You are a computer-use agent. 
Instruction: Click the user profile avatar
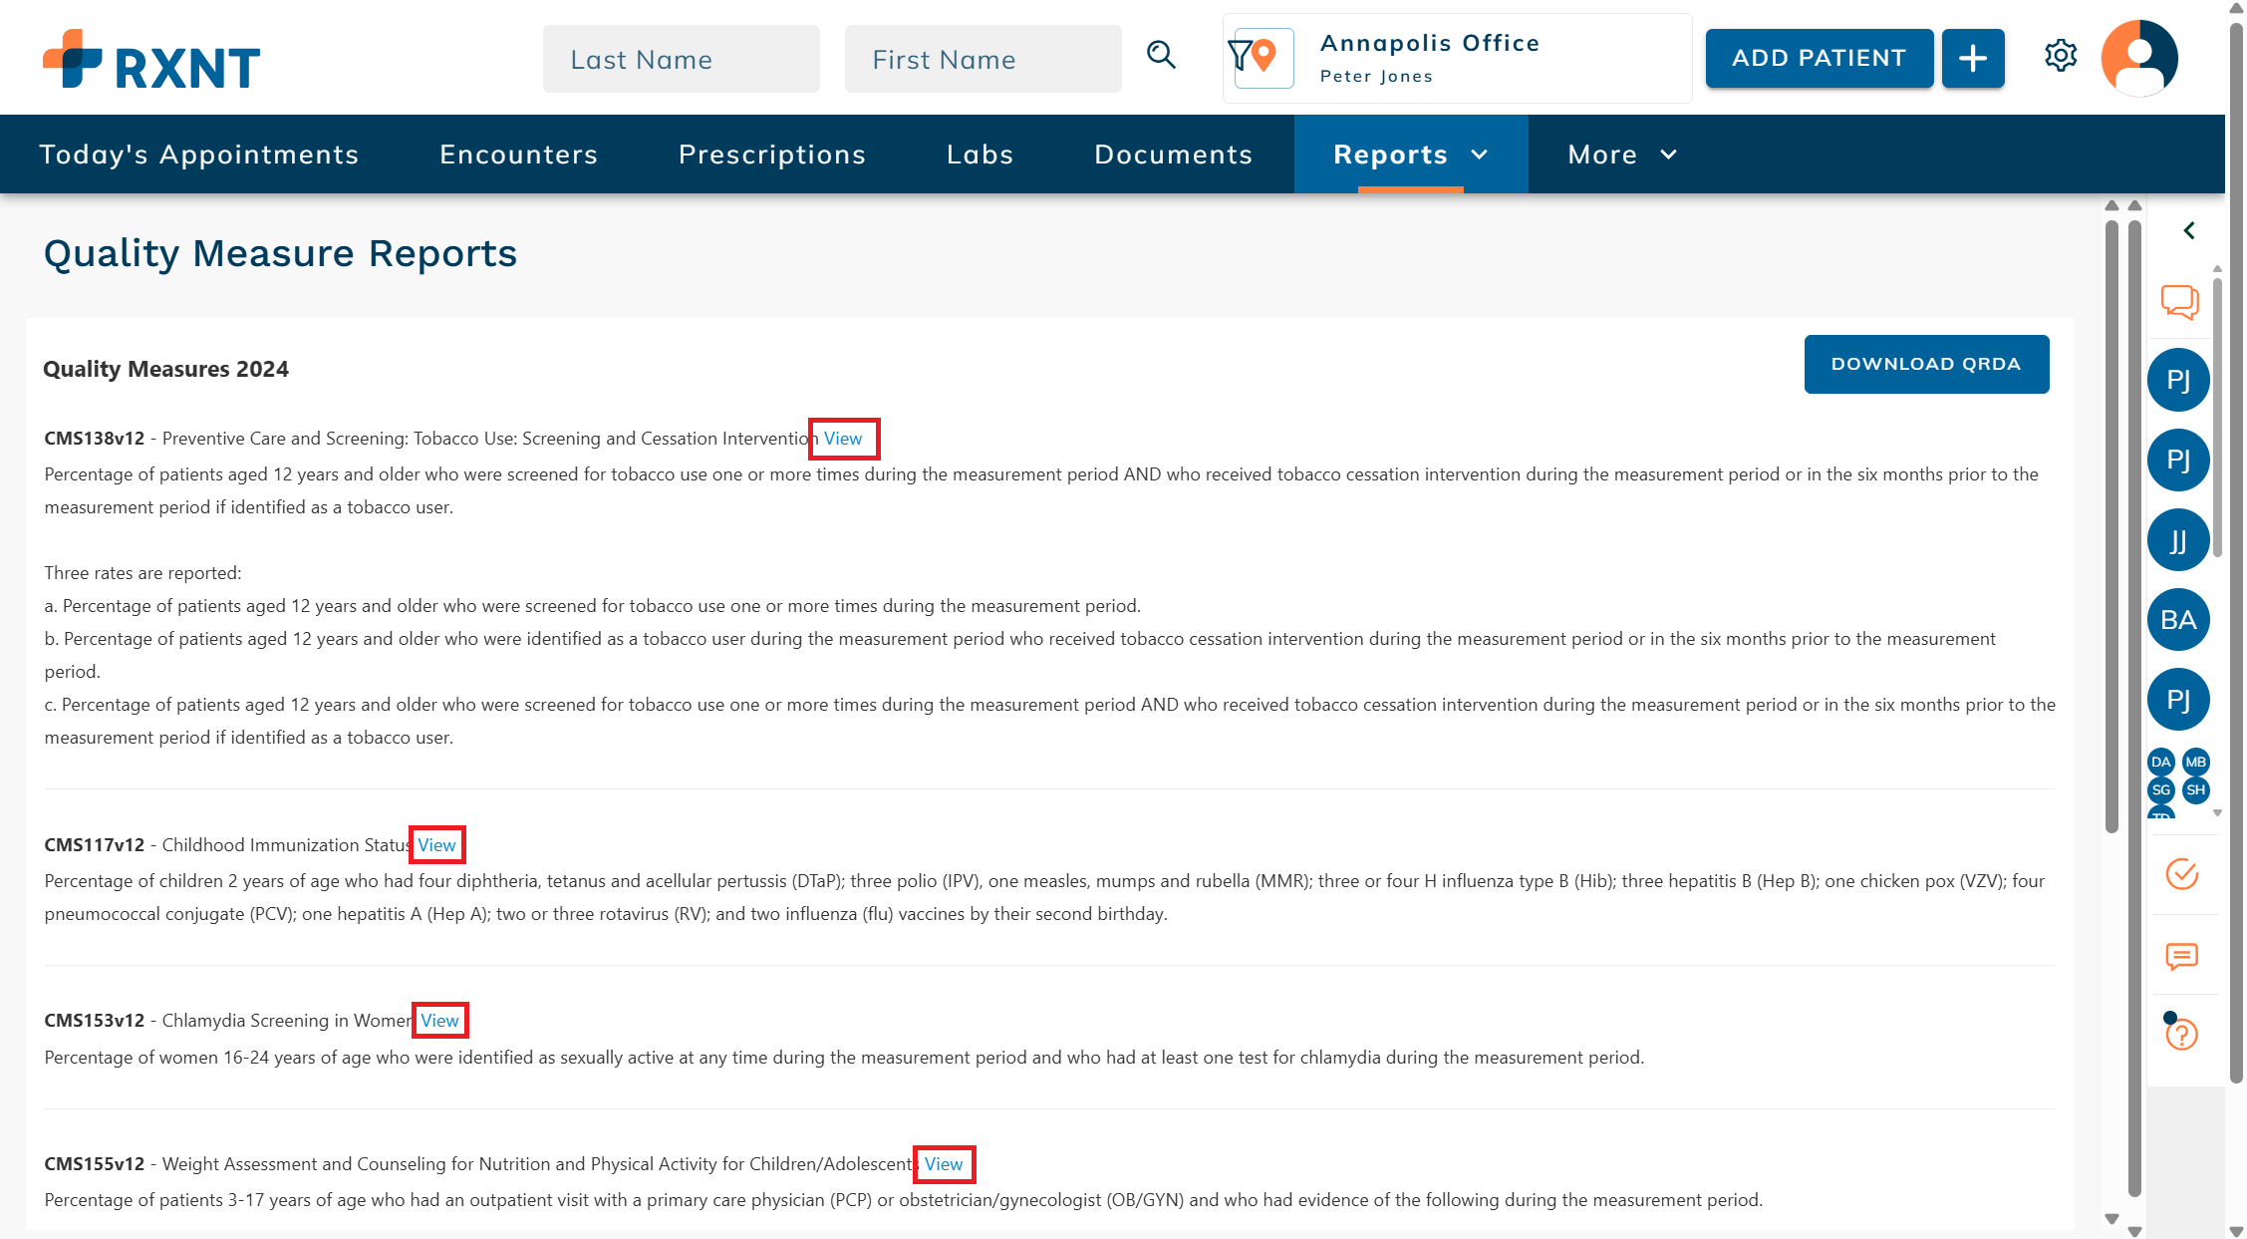click(x=2138, y=58)
